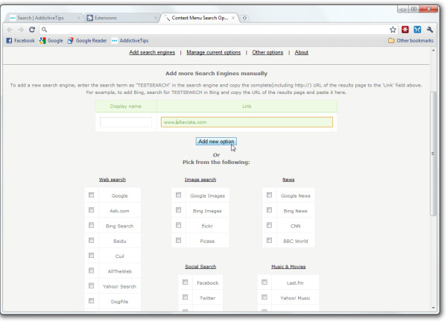
Task: Open the wrench settings menu
Action: point(430,29)
